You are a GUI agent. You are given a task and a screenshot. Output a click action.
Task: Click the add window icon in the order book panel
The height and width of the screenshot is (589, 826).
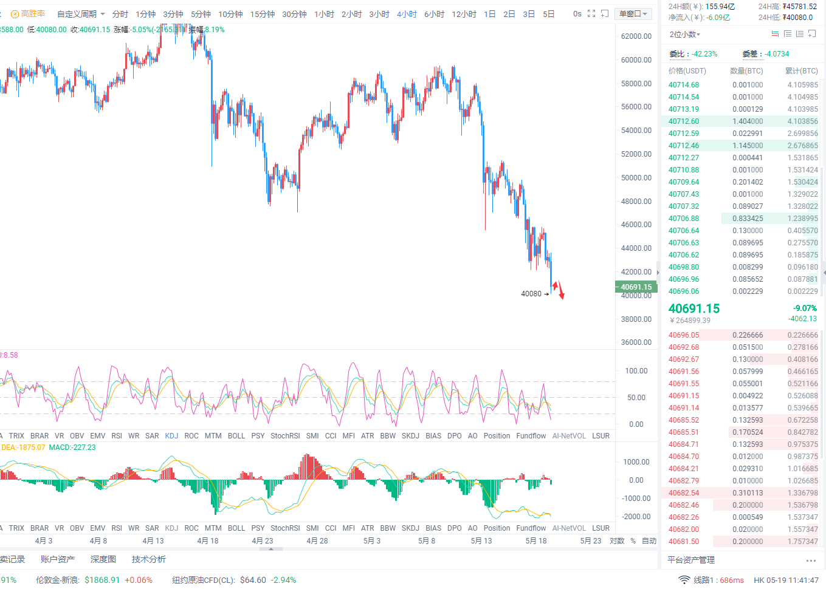tap(813, 34)
